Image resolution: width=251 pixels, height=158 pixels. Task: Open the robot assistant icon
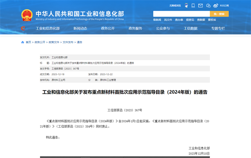(186, 5)
